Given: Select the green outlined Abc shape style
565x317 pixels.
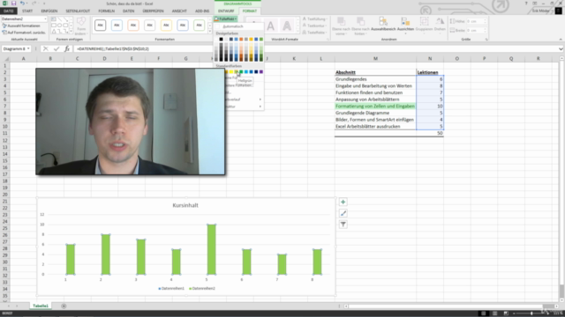Looking at the screenshot, I should click(x=199, y=26).
